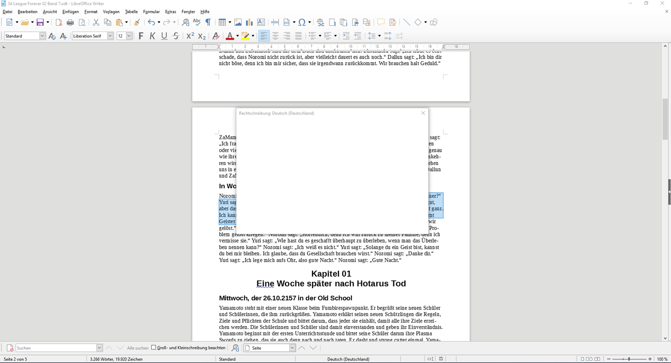Click the Paste clipboard icon
This screenshot has height=363, width=671.
pyautogui.click(x=119, y=22)
